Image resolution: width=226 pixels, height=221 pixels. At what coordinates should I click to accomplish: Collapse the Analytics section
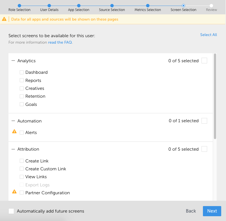click(13, 61)
